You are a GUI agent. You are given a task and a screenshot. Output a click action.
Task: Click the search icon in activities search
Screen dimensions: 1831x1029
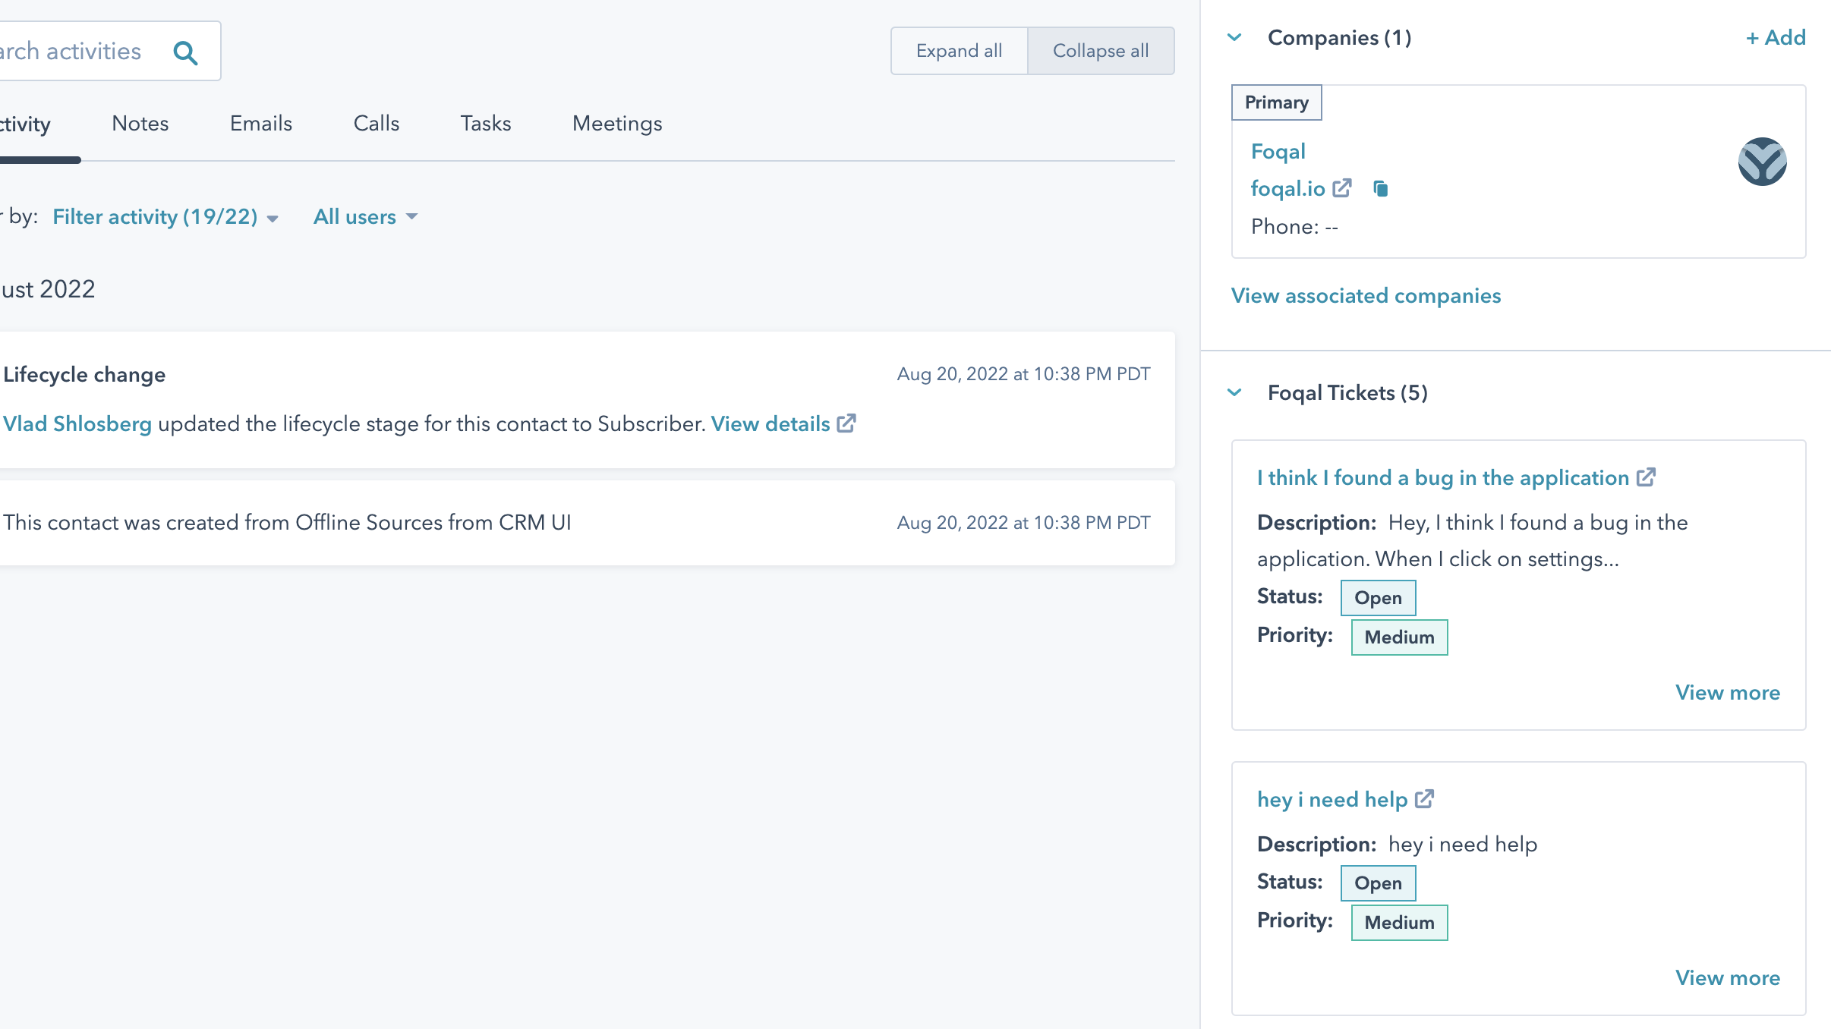[187, 52]
